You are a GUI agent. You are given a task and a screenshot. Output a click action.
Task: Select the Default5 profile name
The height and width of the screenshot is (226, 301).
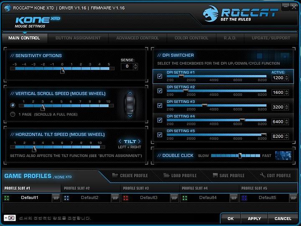(267, 198)
